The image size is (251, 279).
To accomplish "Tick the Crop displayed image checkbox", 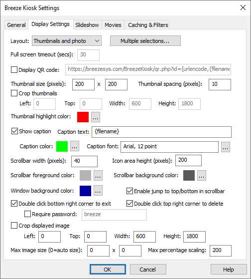I will 14,225.
